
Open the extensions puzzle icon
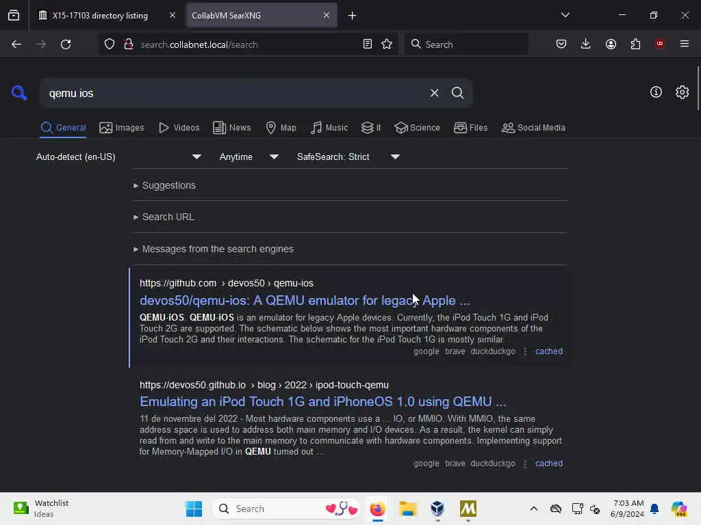coord(635,44)
